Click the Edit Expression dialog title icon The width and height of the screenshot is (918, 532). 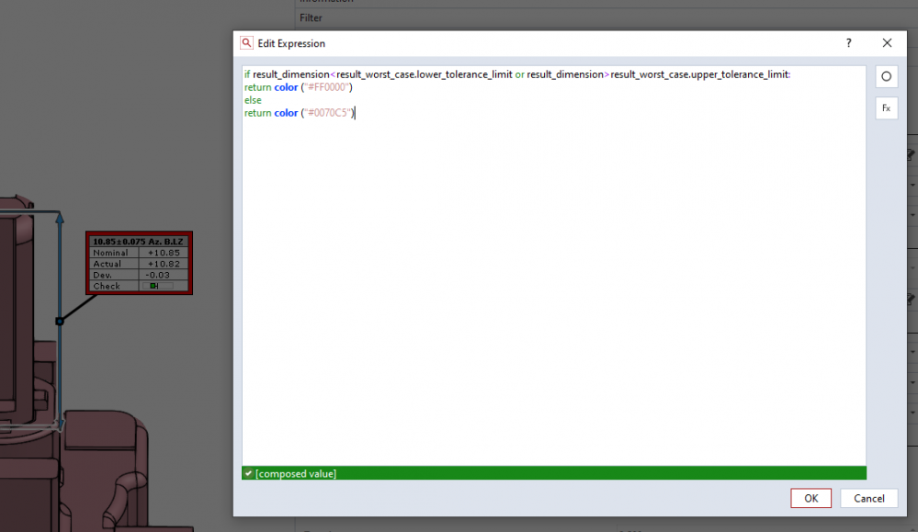(246, 43)
